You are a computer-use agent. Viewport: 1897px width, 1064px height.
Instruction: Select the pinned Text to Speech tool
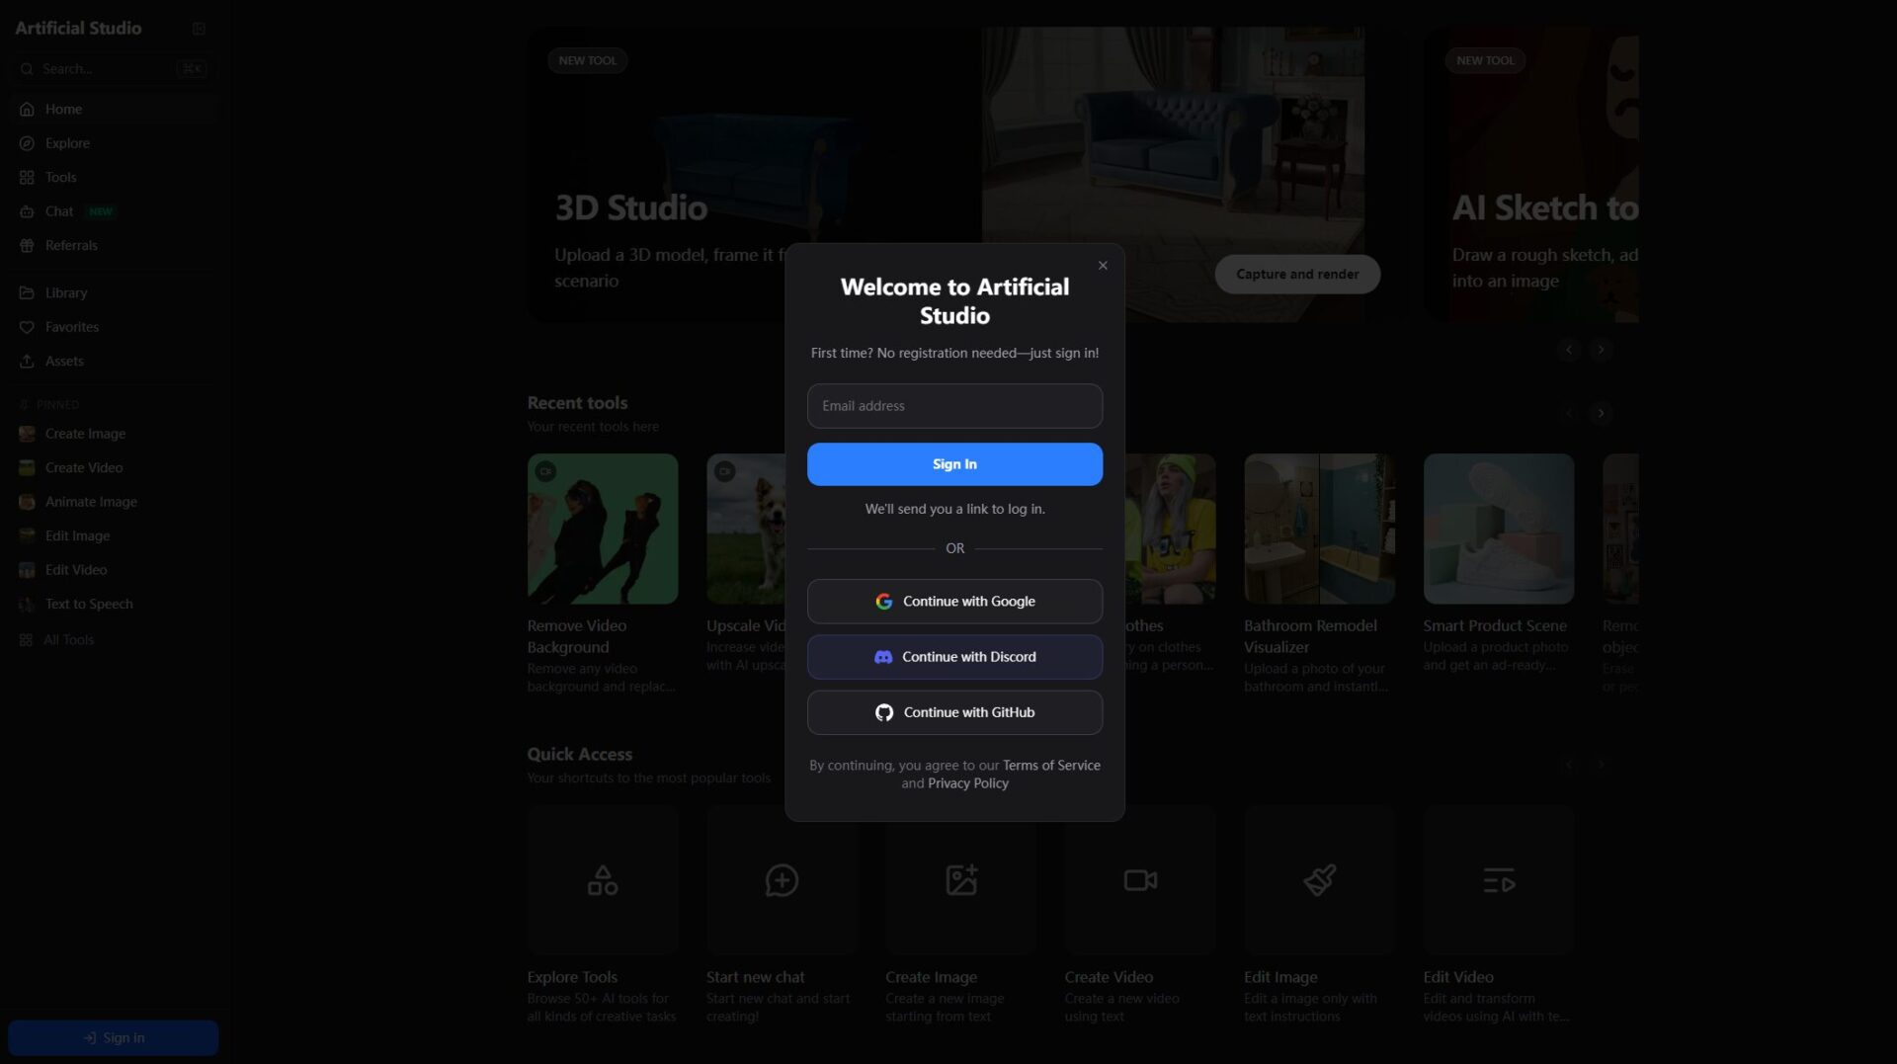[x=89, y=604]
